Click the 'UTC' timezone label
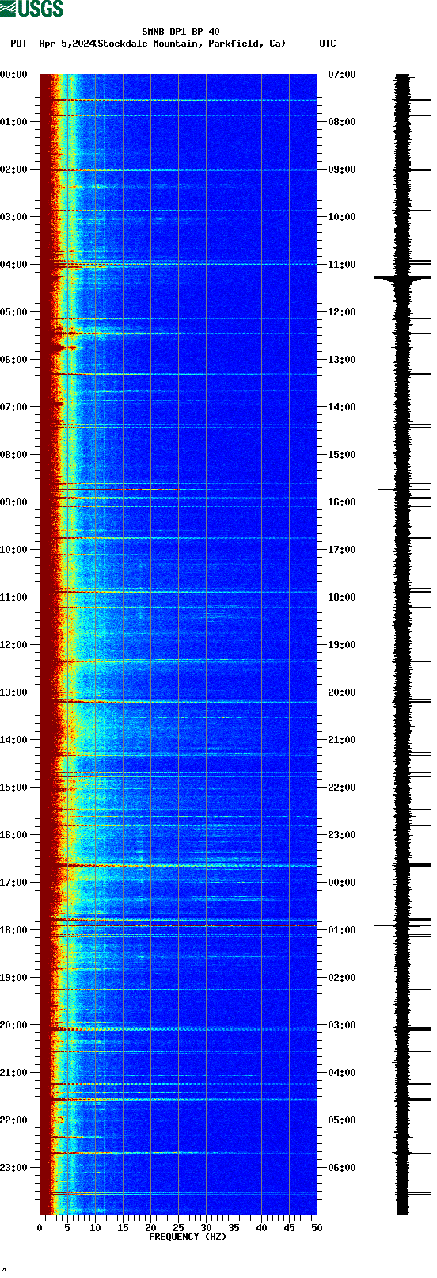The image size is (437, 1278). tap(328, 44)
